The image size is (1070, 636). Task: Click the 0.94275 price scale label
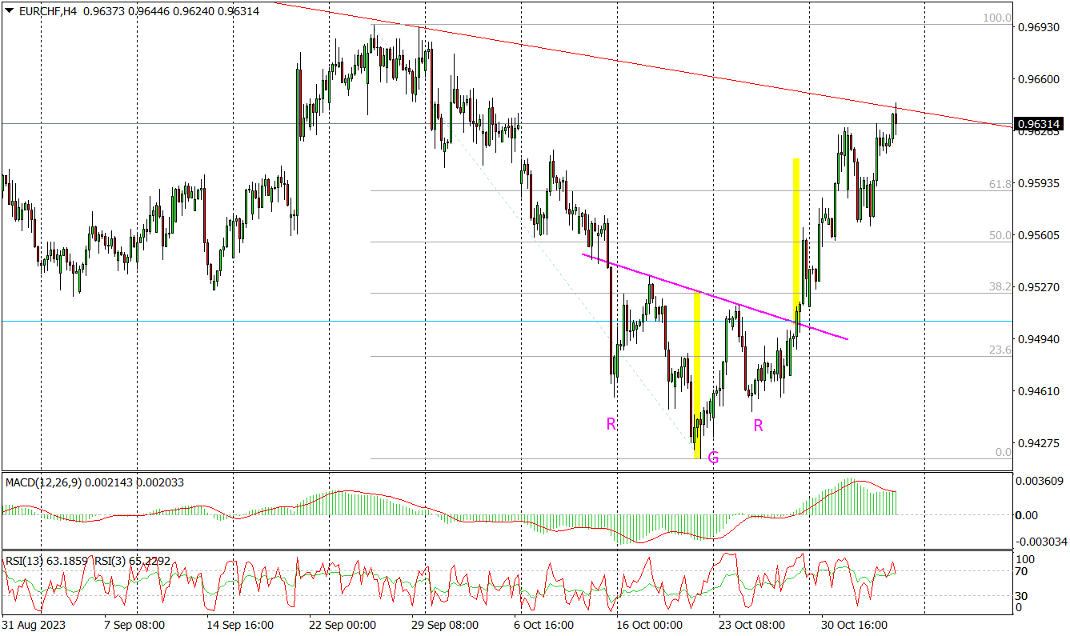(x=1038, y=443)
